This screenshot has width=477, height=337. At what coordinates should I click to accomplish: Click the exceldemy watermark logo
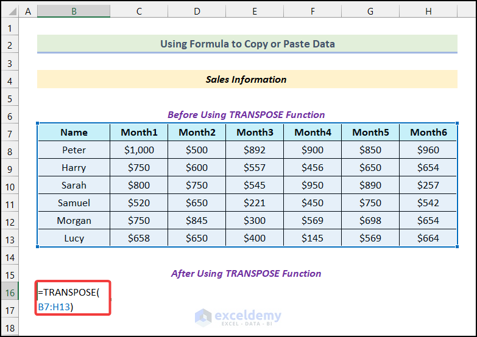point(238,318)
